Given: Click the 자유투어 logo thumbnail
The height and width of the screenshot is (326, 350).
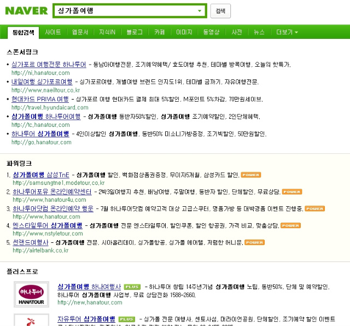Looking at the screenshot, I should 31,320.
